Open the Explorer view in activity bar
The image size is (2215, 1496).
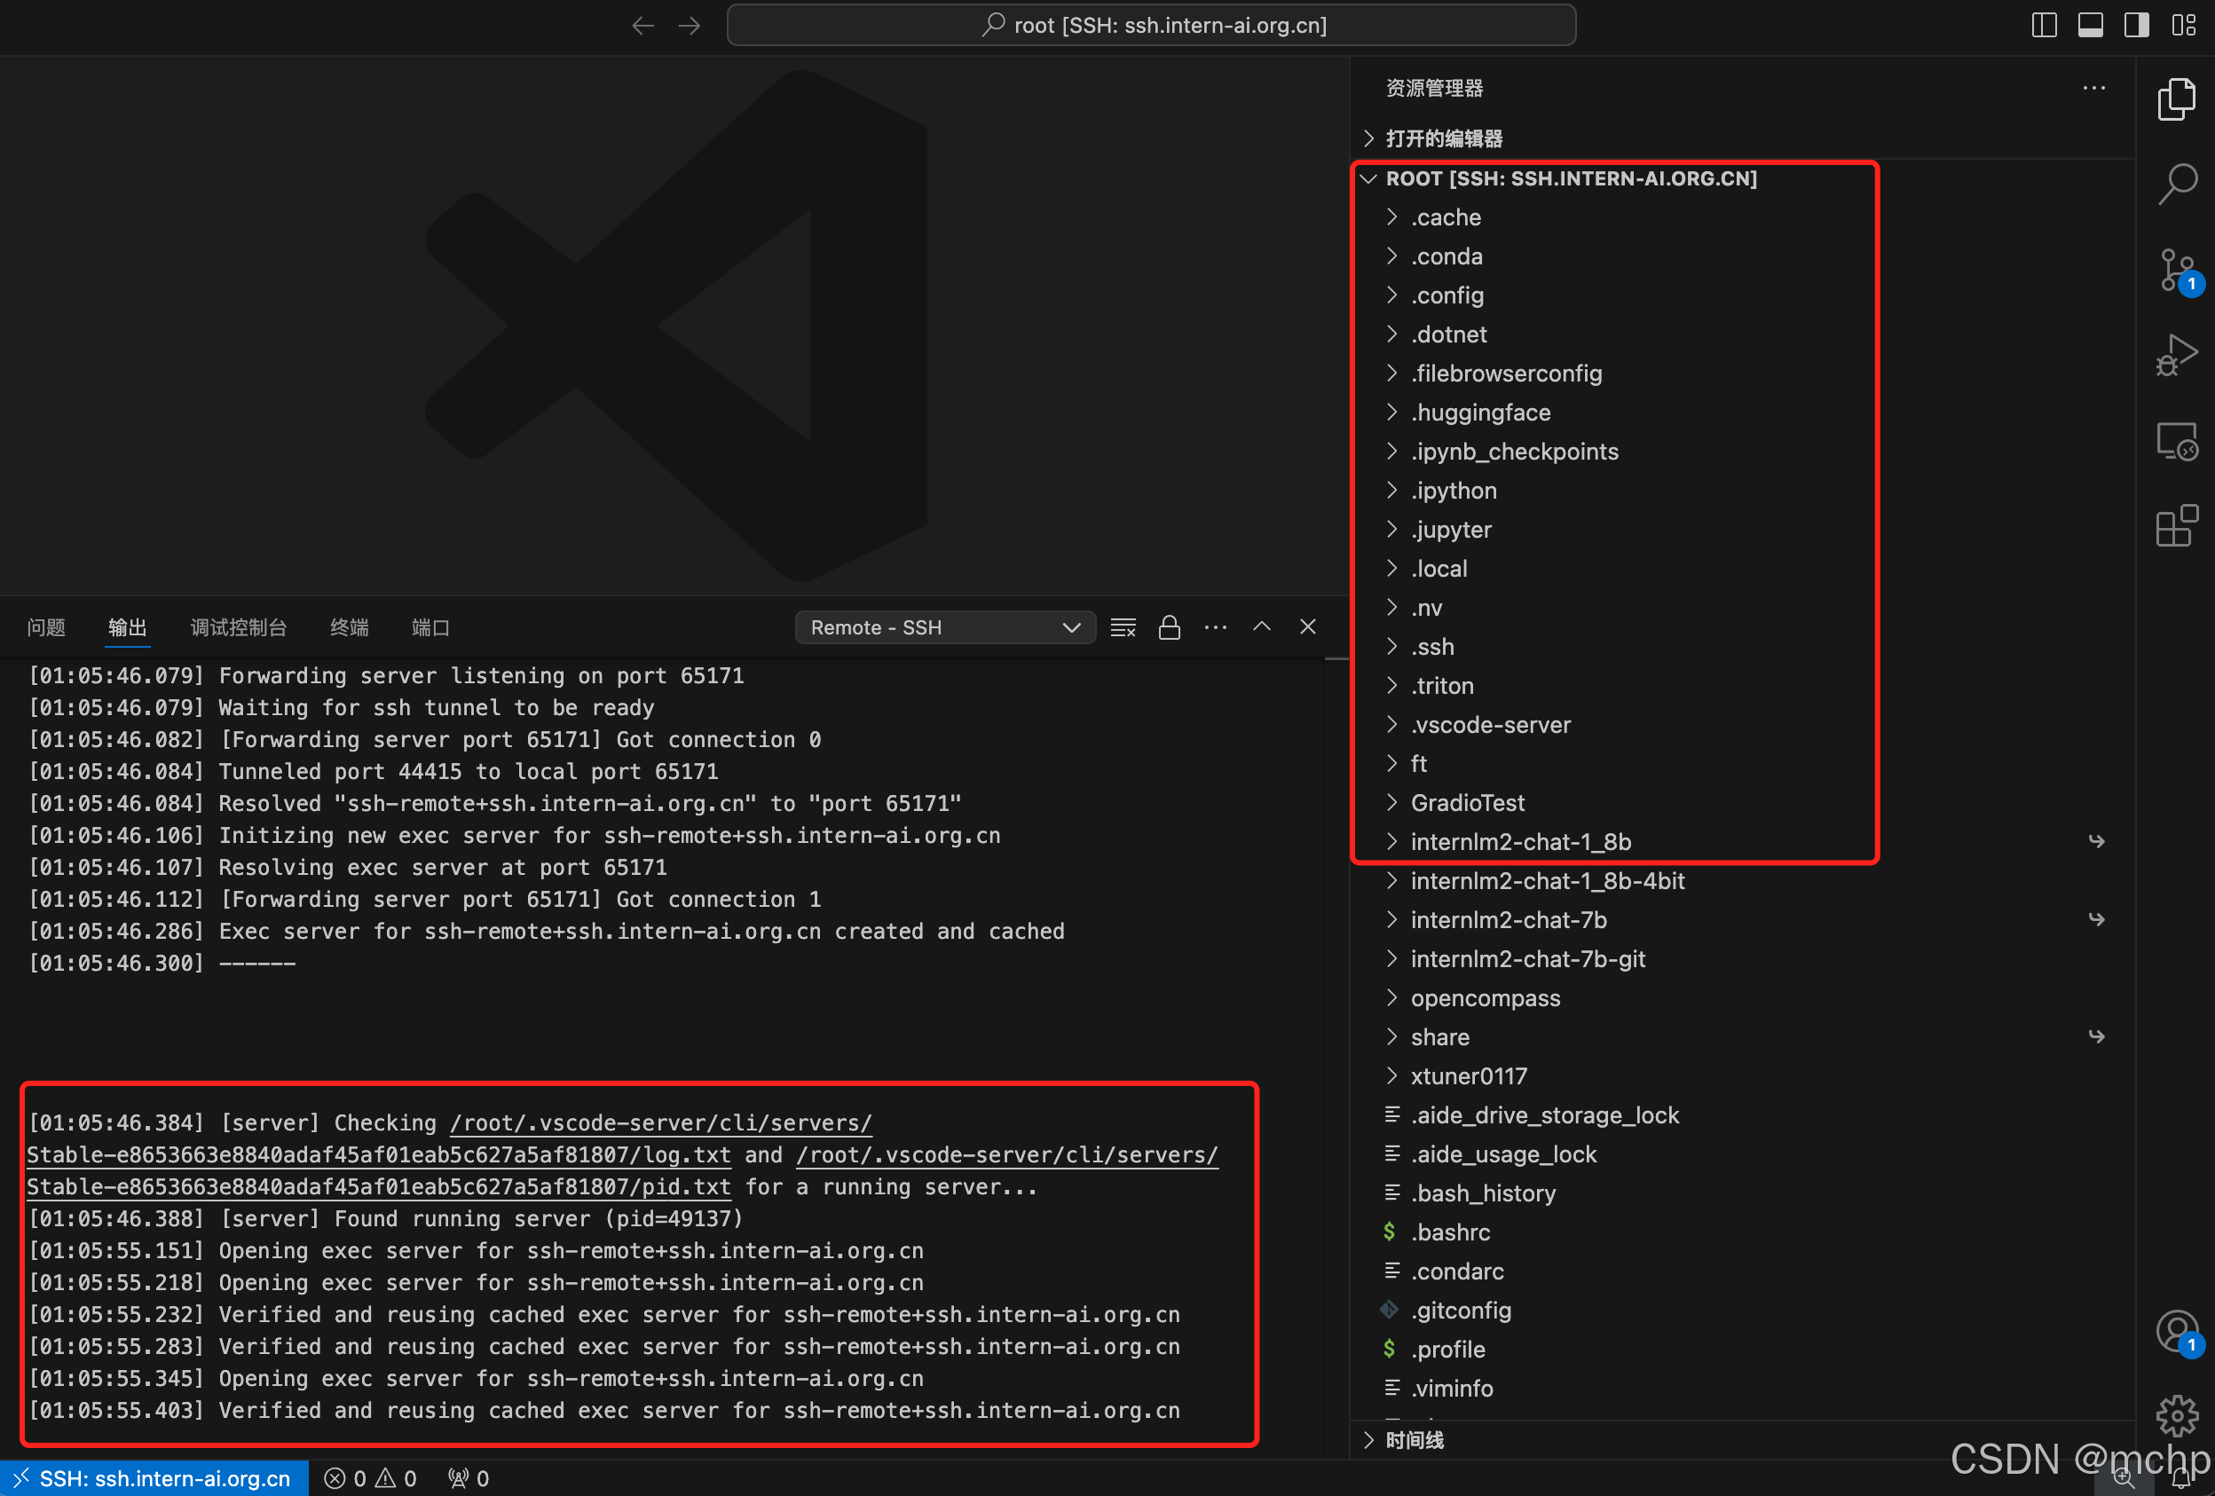click(x=2176, y=99)
